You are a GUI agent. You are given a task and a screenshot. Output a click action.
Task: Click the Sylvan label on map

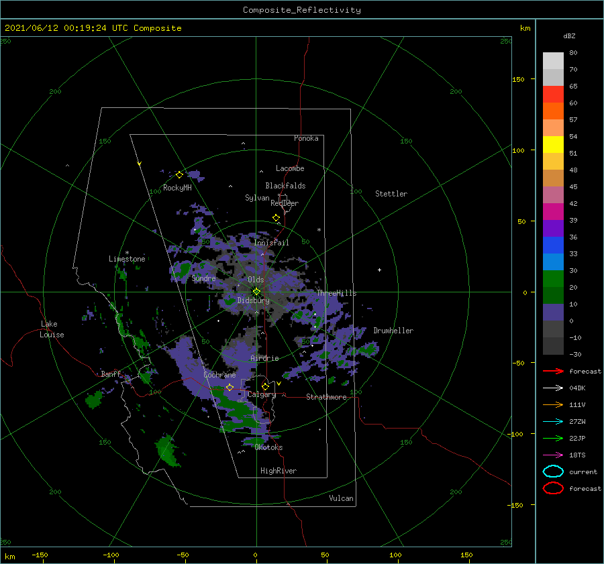point(257,198)
